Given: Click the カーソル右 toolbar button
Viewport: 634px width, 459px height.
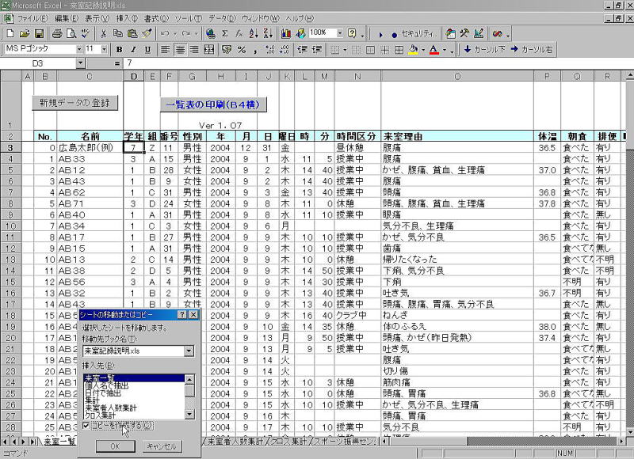Looking at the screenshot, I should 531,50.
